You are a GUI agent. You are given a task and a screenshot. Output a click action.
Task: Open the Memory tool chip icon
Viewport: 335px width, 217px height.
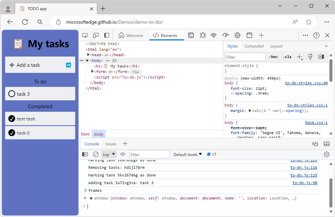point(237,35)
